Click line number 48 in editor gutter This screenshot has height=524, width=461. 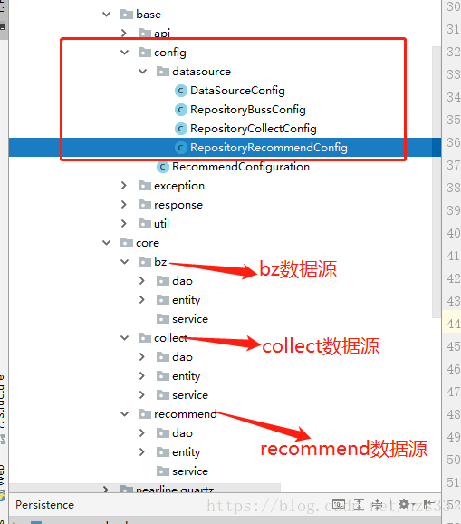pyautogui.click(x=454, y=414)
